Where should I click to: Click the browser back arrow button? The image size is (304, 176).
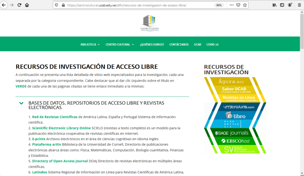coord(4,5)
